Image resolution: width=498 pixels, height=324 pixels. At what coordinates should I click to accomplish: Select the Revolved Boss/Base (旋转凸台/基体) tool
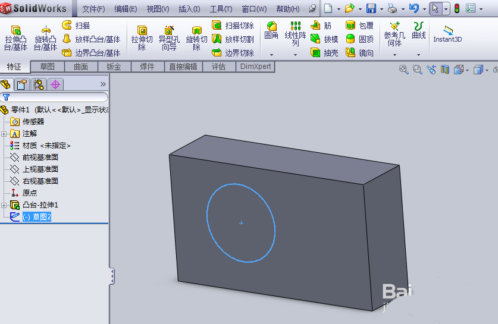[45, 39]
